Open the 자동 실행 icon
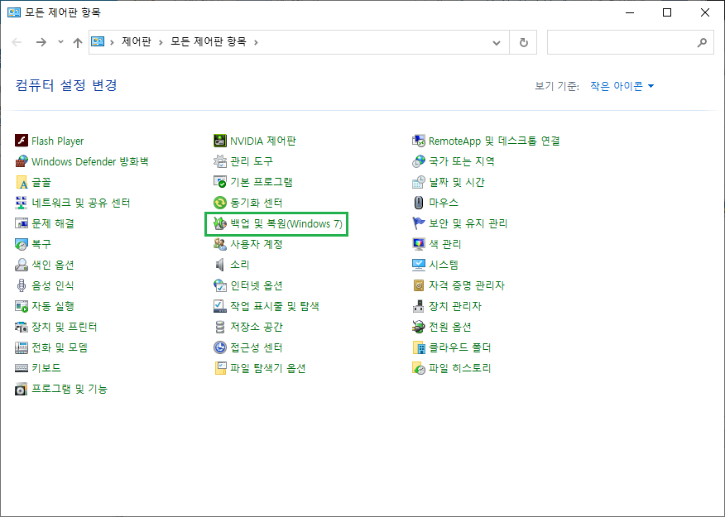The width and height of the screenshot is (725, 517). coord(22,306)
